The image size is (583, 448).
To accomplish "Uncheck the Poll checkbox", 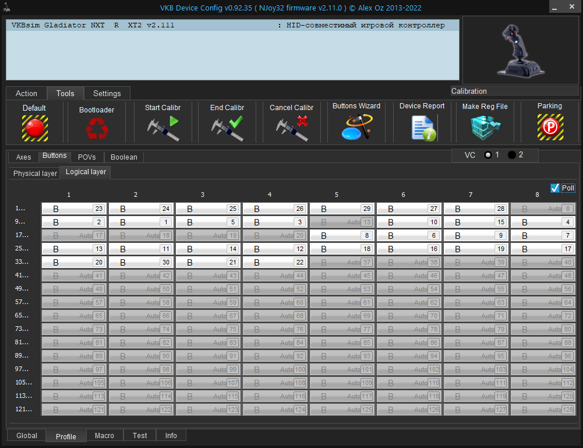I will coord(554,188).
